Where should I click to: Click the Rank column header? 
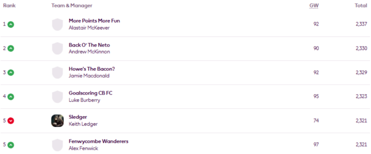9,6
